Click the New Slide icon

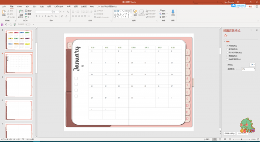pos(21,12)
